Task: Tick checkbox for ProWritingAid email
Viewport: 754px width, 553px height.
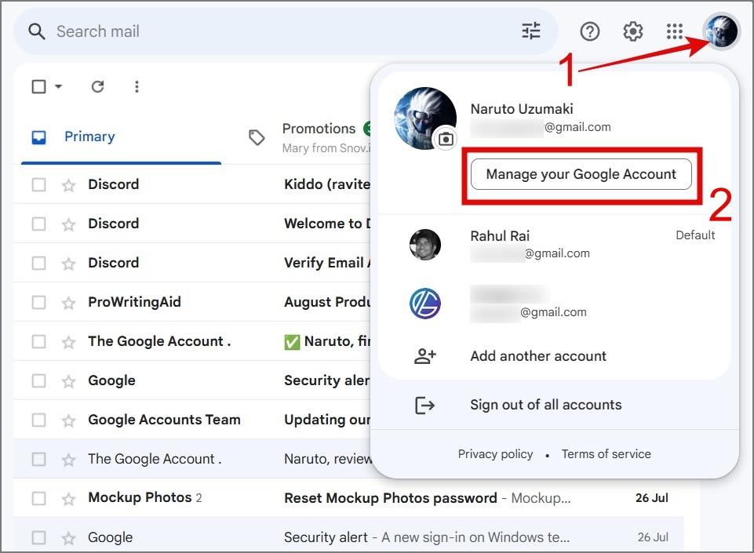Action: (39, 303)
